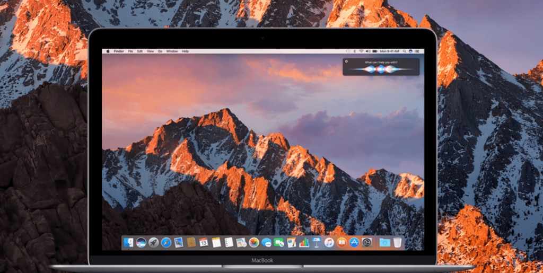Open Messages speech bubble in Dock
Viewport: 543px width, 273px height.
click(267, 243)
